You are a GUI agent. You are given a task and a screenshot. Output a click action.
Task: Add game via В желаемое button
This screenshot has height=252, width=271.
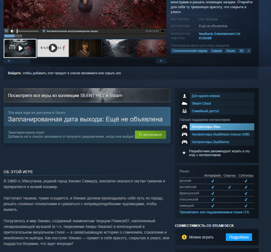150,135
